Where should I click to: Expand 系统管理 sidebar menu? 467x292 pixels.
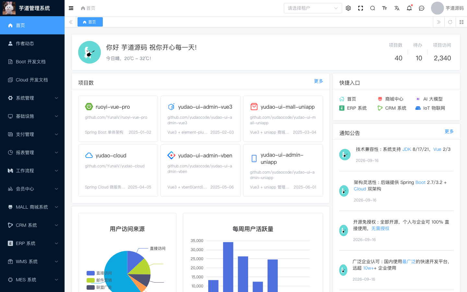pyautogui.click(x=32, y=98)
